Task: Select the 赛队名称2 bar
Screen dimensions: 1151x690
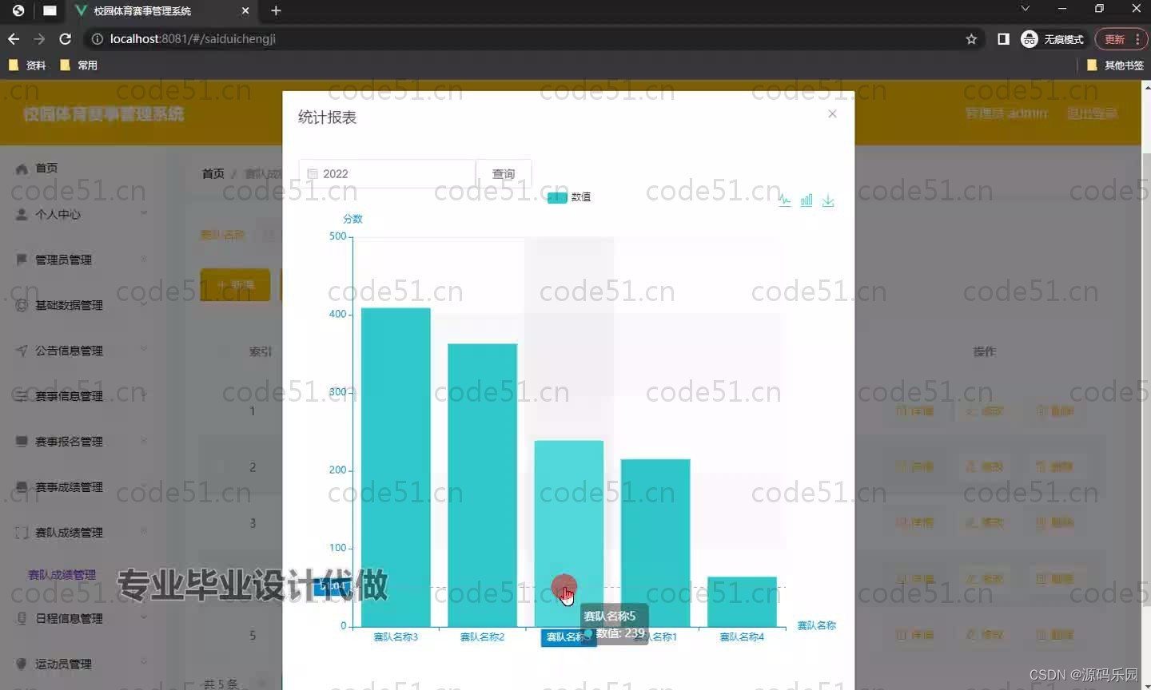Action: pyautogui.click(x=482, y=486)
